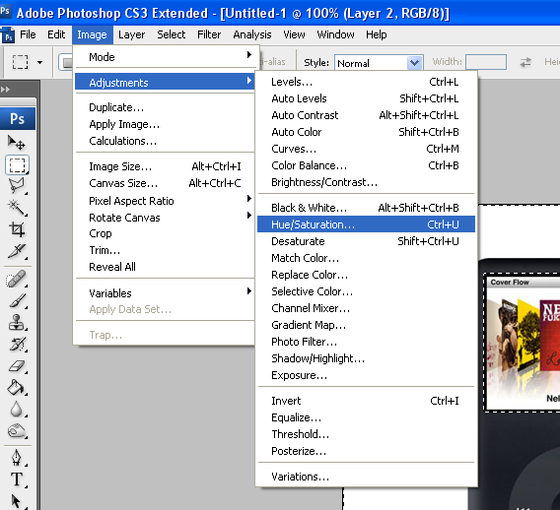Select the Spot Healing Brush tool

pyautogui.click(x=17, y=280)
